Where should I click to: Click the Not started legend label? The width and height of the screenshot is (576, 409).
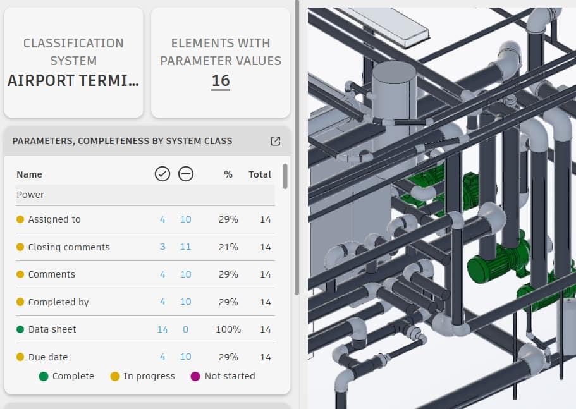point(230,376)
